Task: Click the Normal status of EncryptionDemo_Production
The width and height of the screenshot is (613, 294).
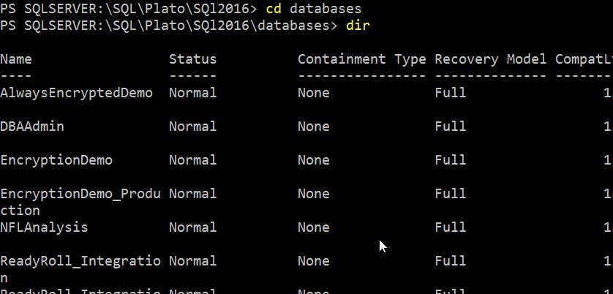Action: tap(192, 194)
